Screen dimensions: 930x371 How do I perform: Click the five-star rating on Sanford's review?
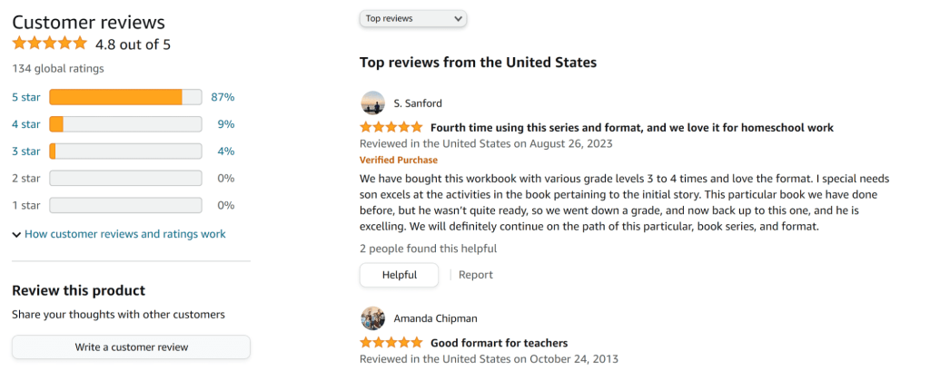tap(391, 128)
